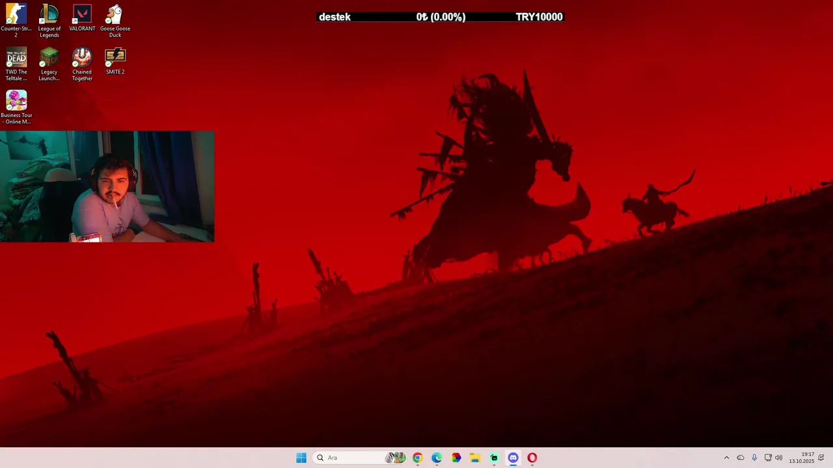Open the League of Legends desktop icon
This screenshot has width=833, height=468.
point(49,21)
